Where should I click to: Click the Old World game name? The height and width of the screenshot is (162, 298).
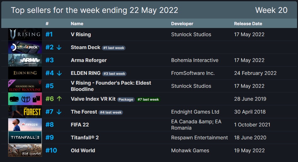pos(83,150)
